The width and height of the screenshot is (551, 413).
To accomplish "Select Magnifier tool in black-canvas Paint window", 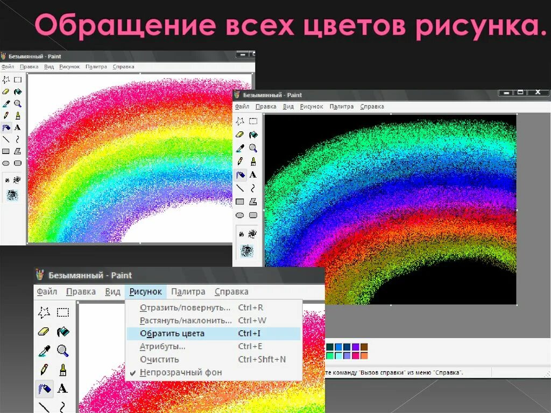I will point(253,148).
